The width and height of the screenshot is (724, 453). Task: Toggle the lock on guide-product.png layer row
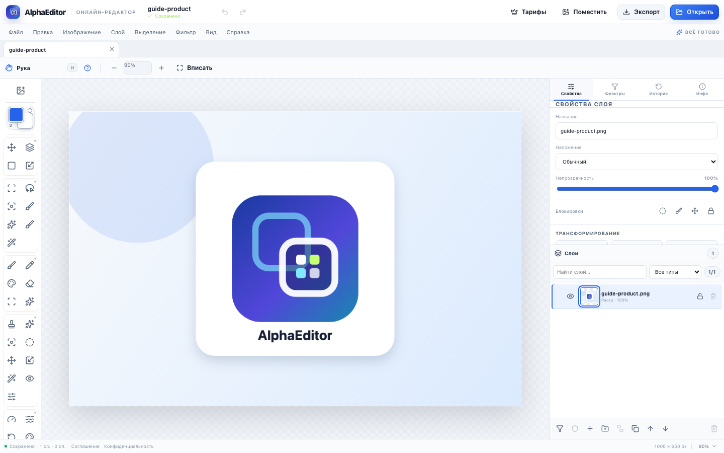[x=700, y=296]
